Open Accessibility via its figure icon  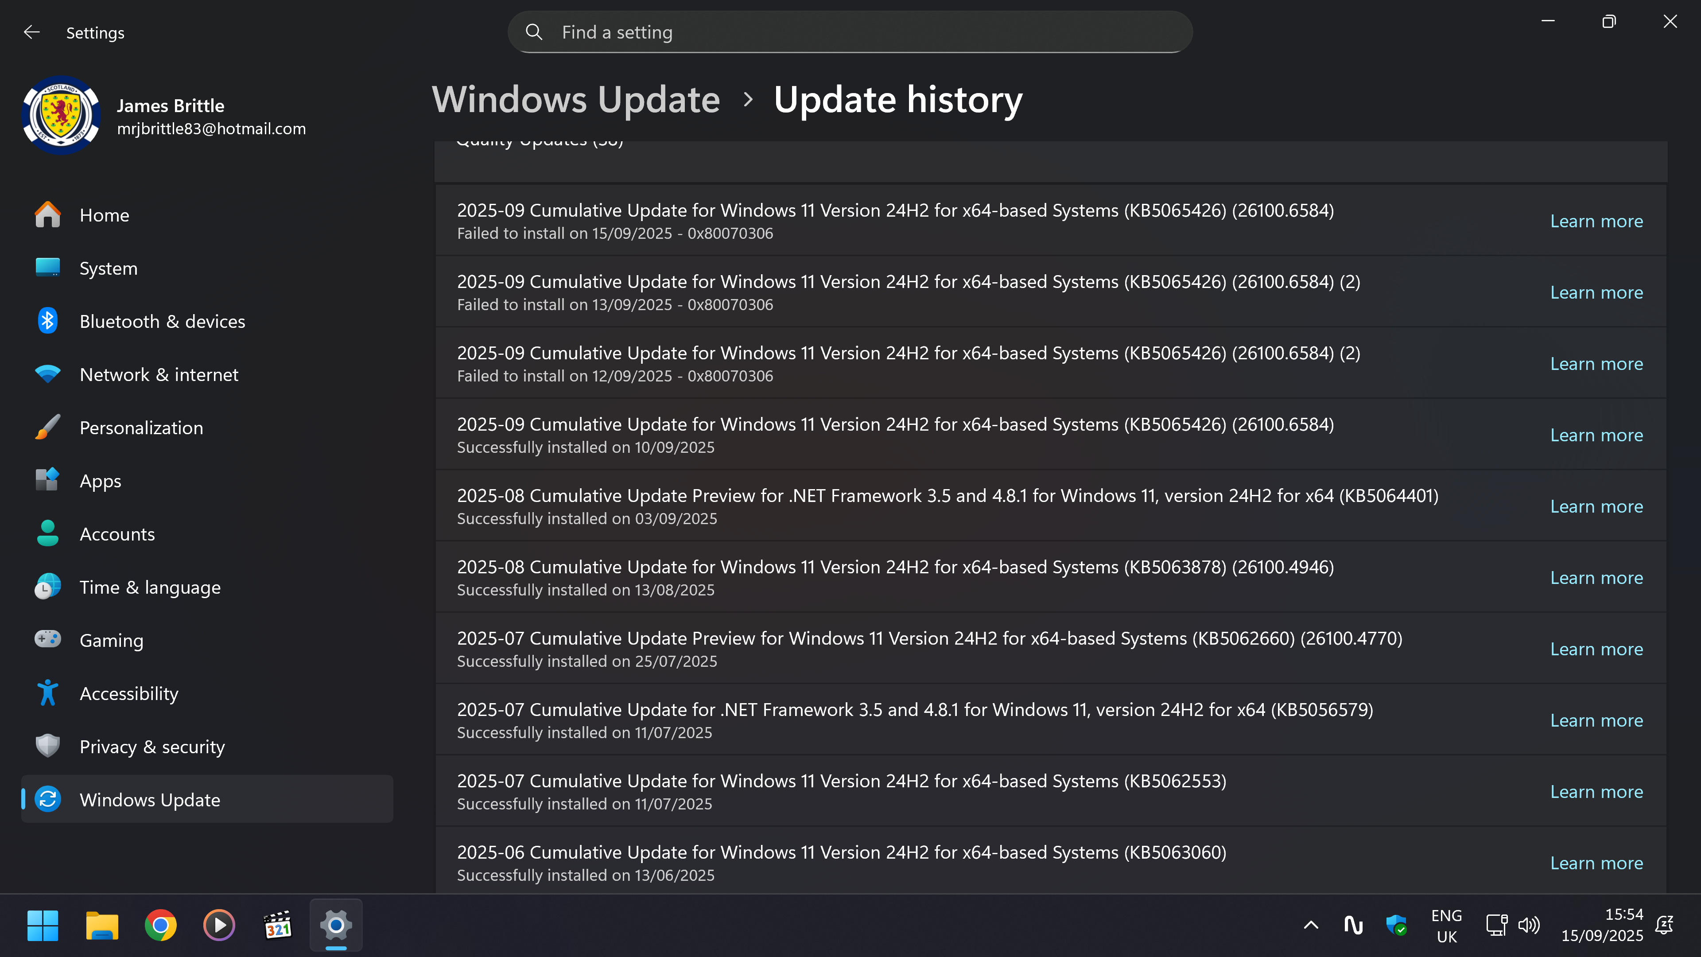point(47,693)
